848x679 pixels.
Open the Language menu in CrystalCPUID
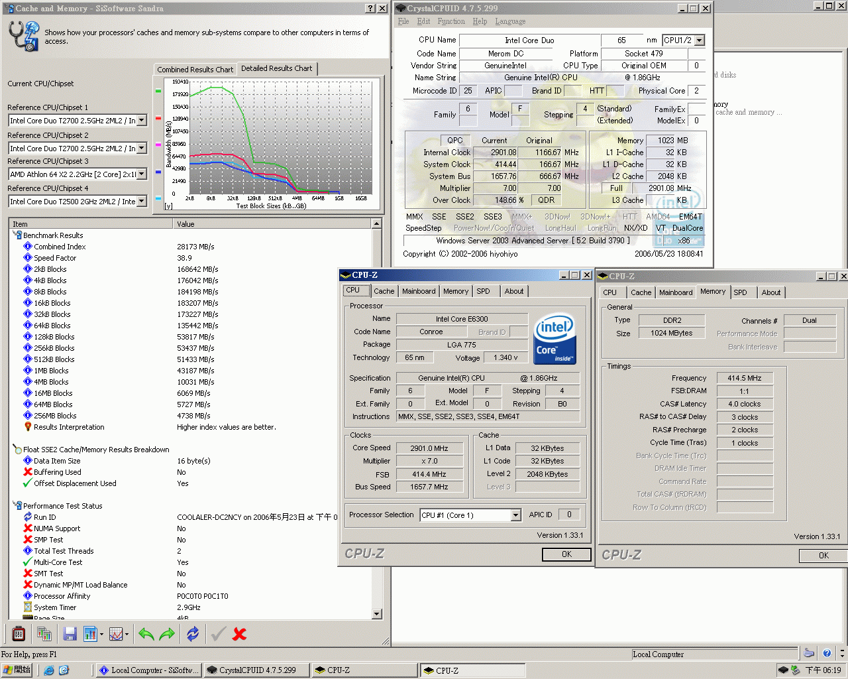coord(510,21)
